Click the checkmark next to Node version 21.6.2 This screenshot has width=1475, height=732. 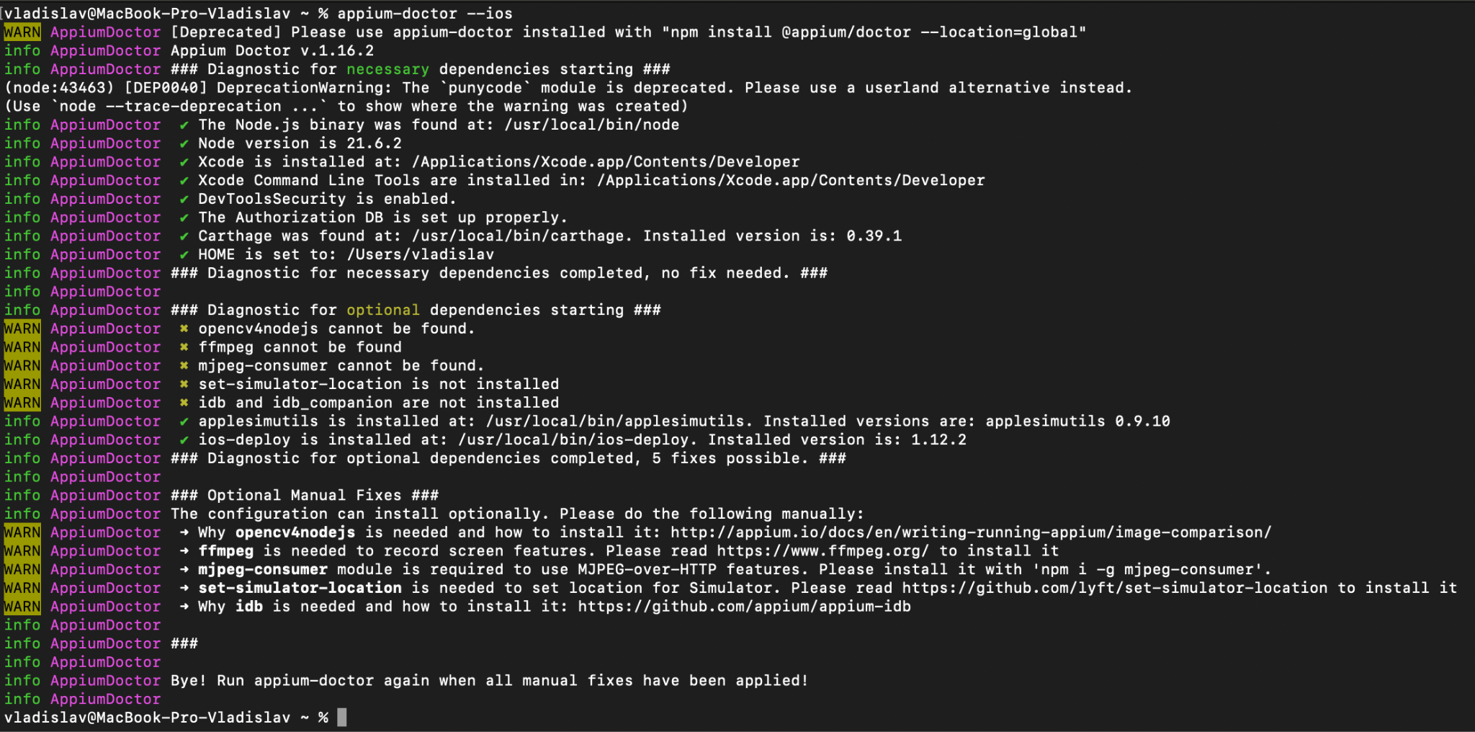coord(184,144)
